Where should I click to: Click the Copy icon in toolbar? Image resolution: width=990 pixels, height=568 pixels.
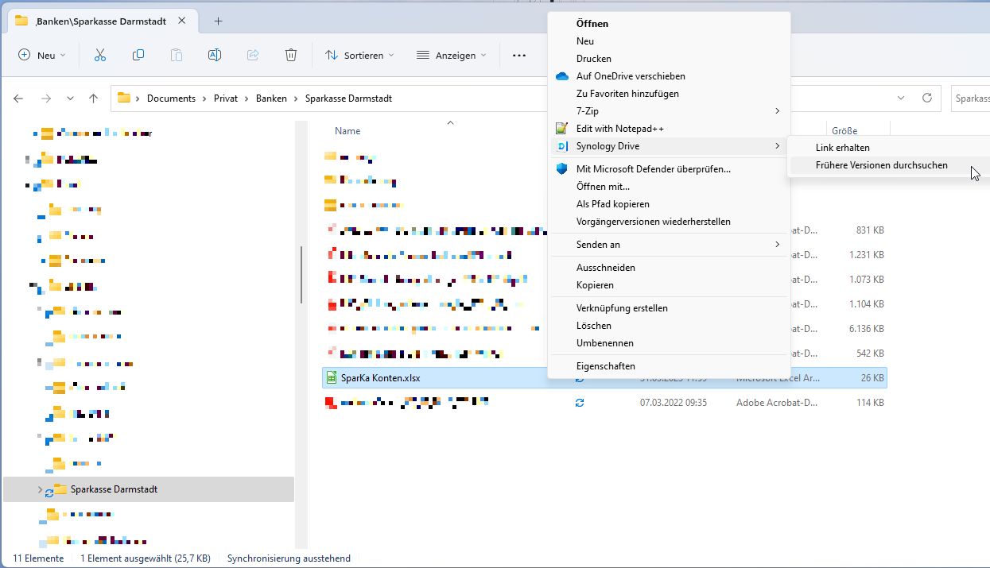[138, 55]
